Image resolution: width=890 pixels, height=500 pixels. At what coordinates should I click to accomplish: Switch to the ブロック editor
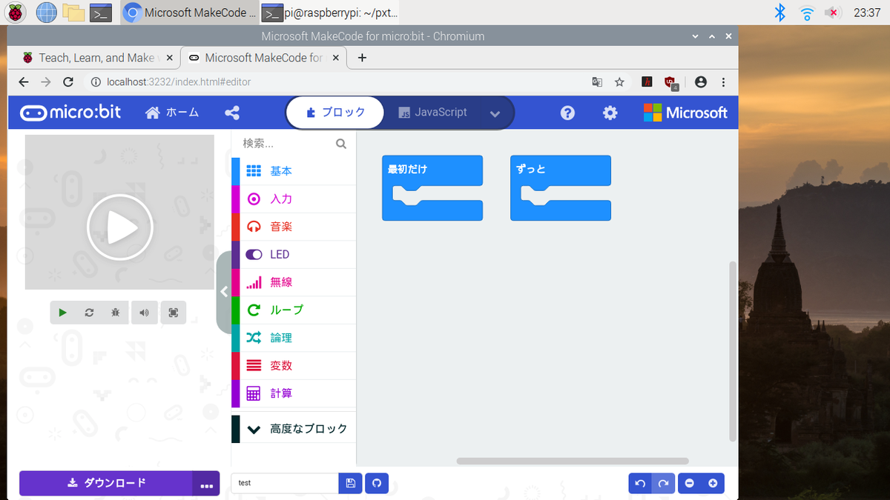point(335,113)
